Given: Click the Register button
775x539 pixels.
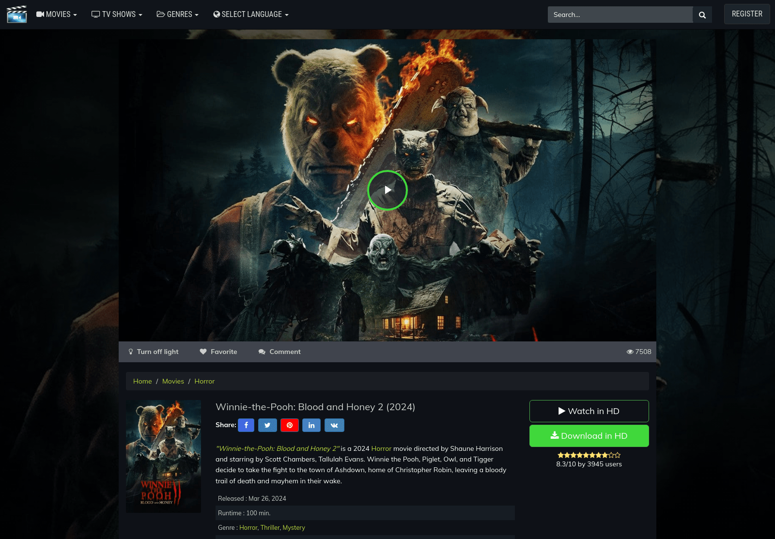Looking at the screenshot, I should click(x=747, y=14).
